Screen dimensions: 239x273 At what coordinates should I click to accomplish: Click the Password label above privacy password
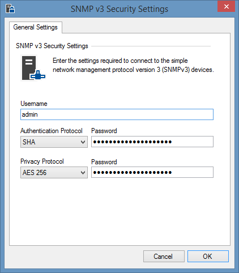[x=104, y=162]
